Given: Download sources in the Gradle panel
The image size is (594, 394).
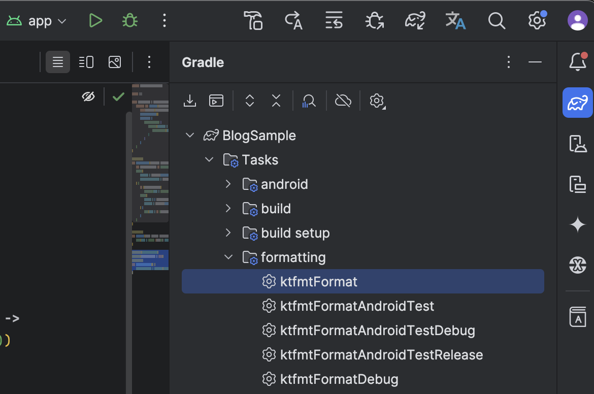Looking at the screenshot, I should tap(189, 101).
